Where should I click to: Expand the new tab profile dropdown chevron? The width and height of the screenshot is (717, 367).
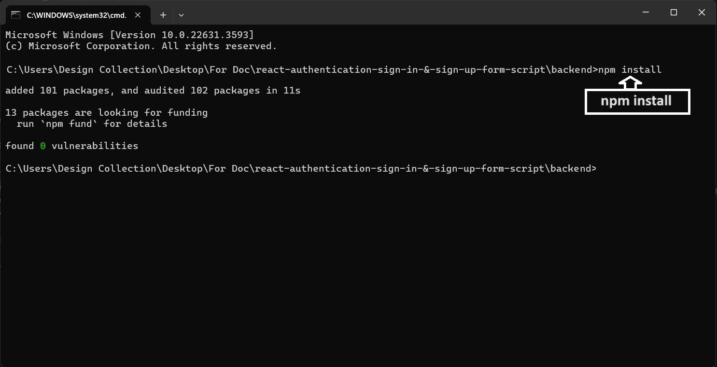coord(181,15)
